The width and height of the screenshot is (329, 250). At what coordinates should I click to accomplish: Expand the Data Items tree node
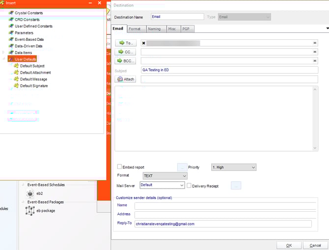pos(4,53)
